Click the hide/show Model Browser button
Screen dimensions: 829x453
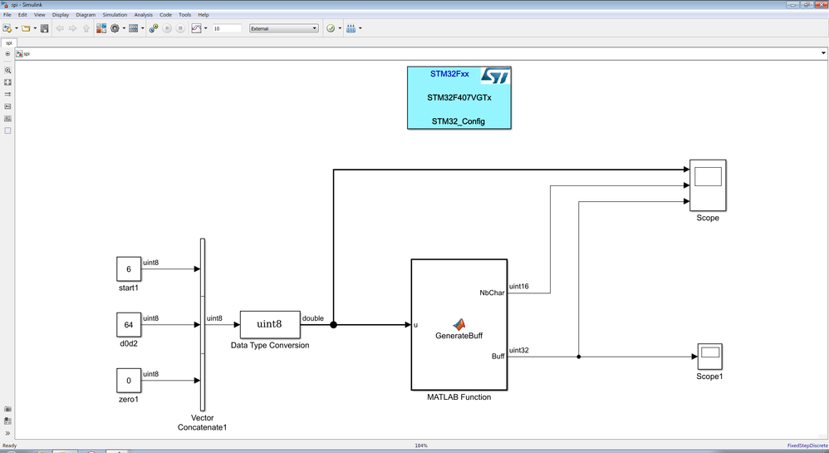tap(7, 53)
